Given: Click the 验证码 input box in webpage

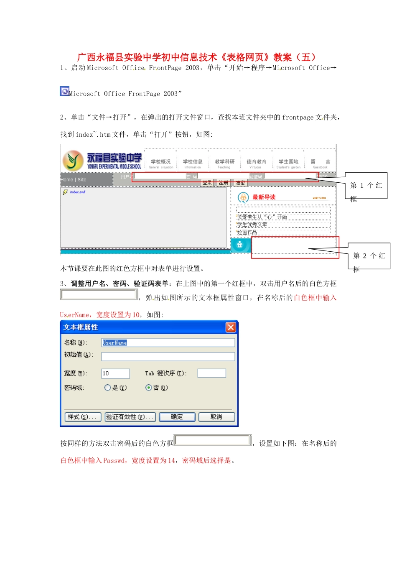Looking at the screenshot, I should click(290, 176).
